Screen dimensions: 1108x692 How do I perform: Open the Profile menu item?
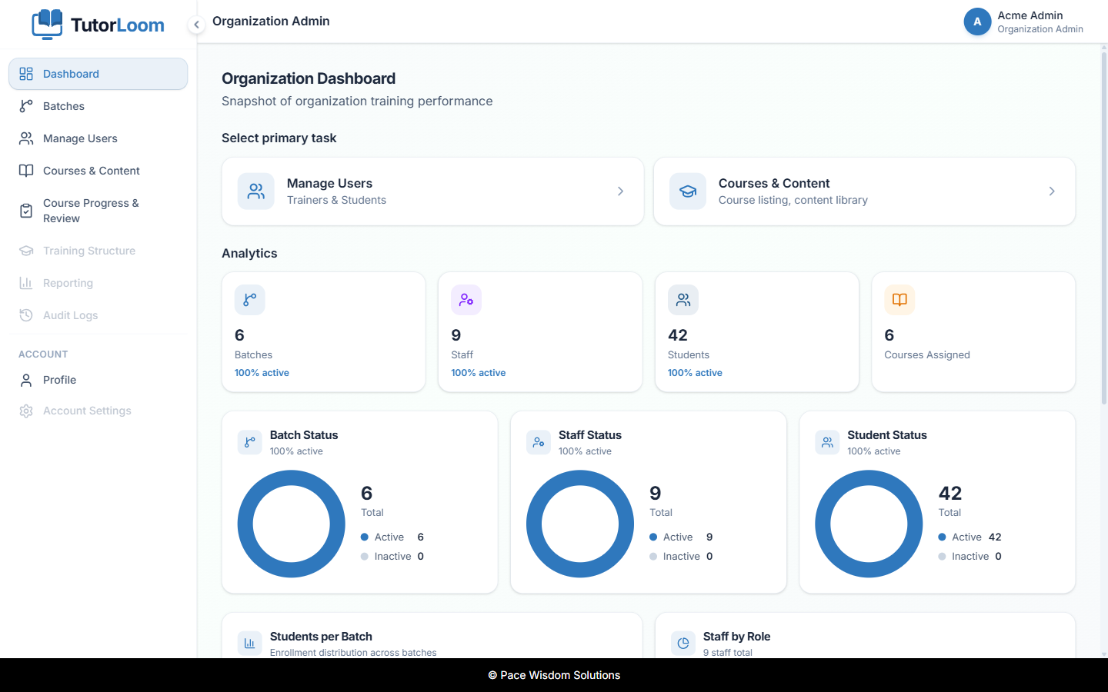[98, 380]
